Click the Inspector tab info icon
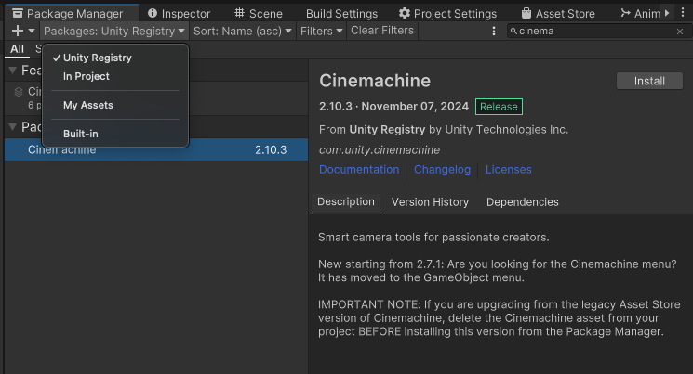The image size is (693, 374). click(153, 13)
